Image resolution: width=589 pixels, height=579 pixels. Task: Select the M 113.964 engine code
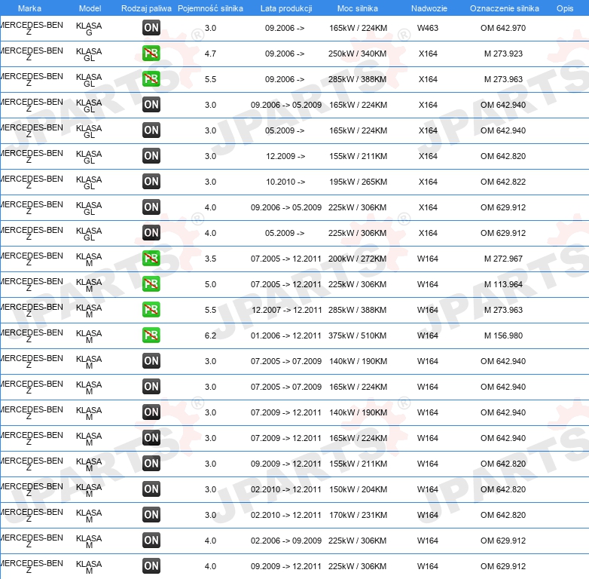tap(503, 284)
